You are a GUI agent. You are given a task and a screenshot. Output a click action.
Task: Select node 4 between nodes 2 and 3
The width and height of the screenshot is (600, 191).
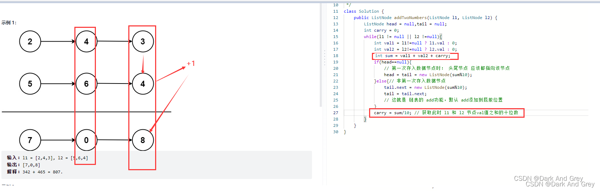(86, 42)
